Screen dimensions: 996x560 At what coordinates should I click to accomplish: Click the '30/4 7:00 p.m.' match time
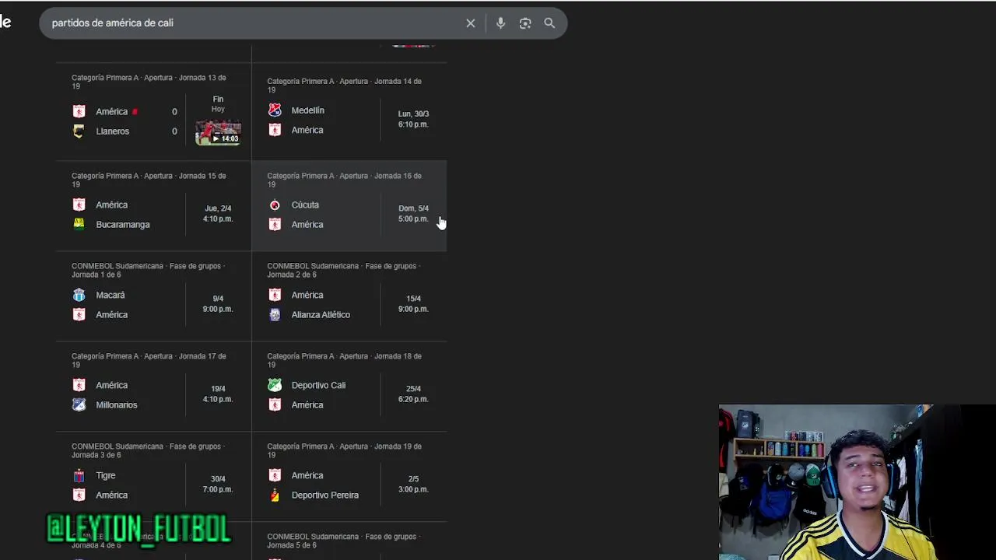point(218,485)
